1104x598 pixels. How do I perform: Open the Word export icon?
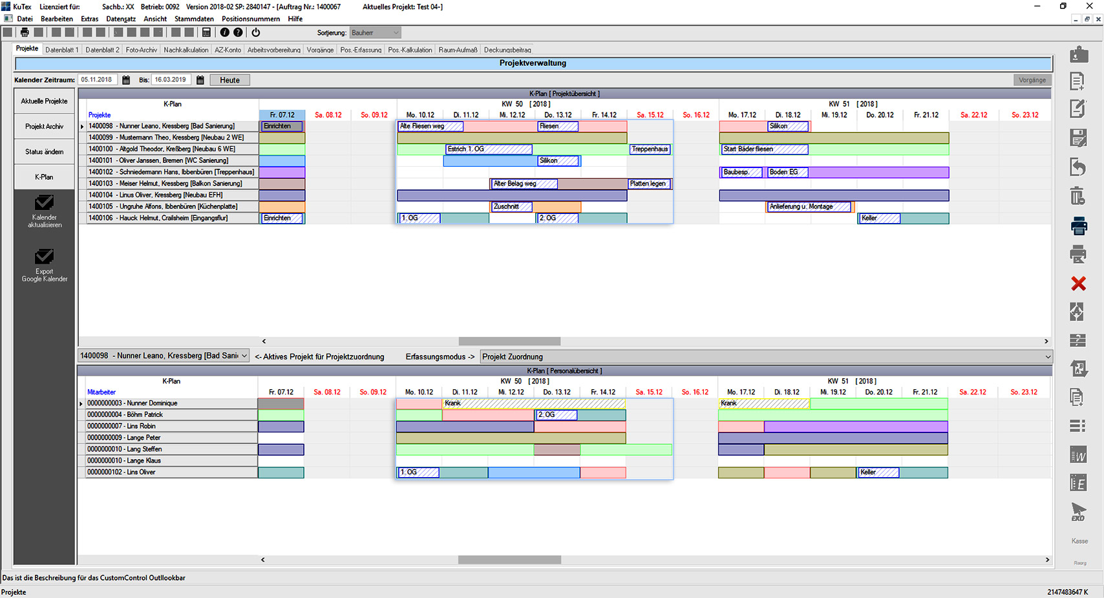(x=1078, y=454)
